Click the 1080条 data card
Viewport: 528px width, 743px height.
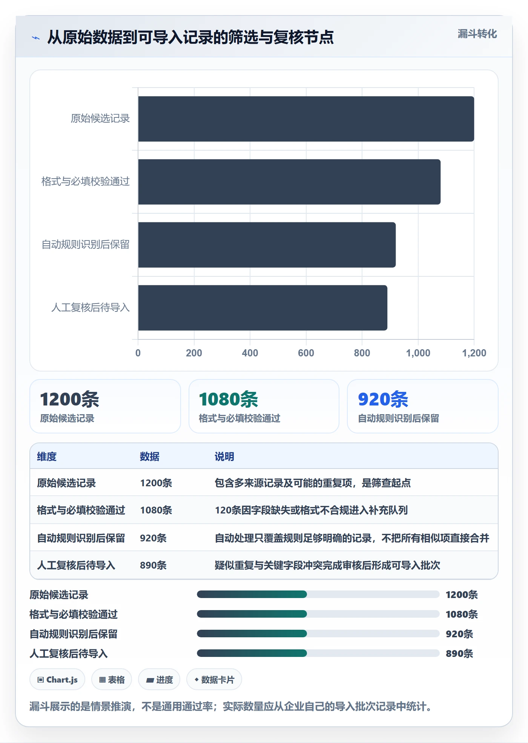[264, 406]
